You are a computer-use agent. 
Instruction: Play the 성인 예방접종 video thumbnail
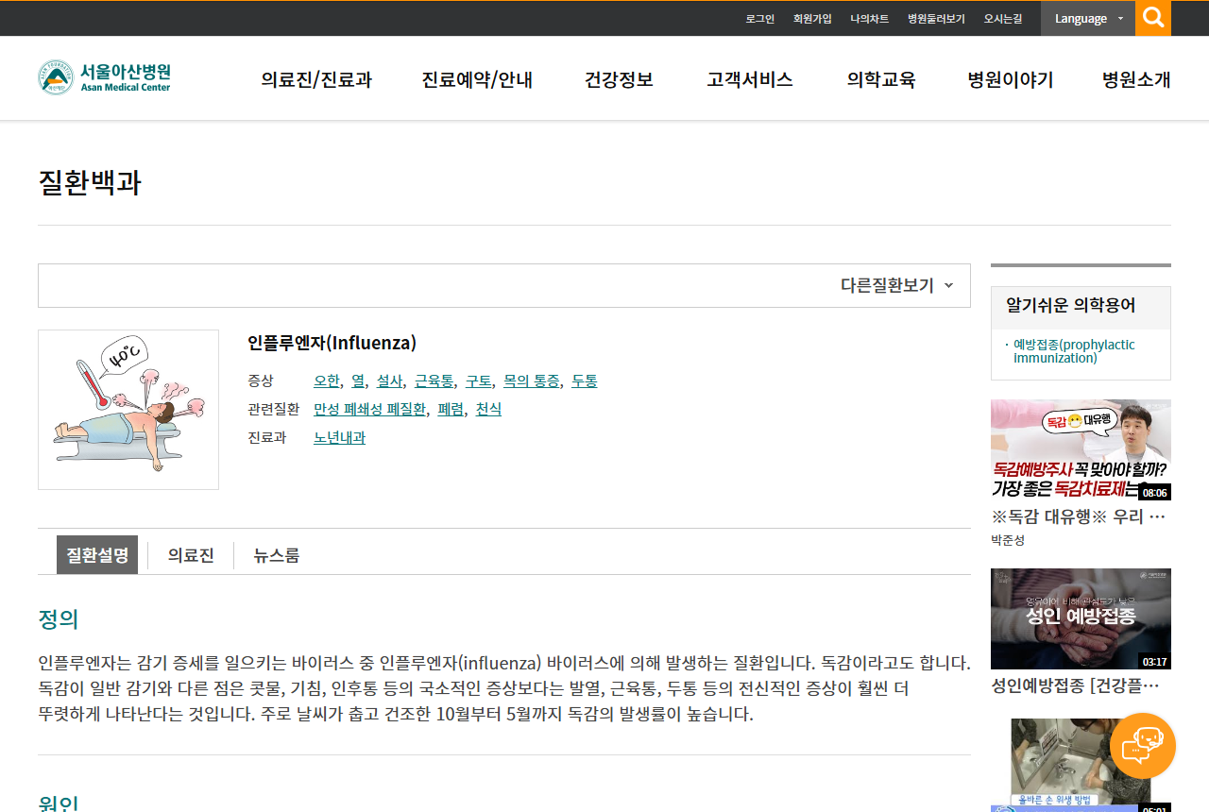pyautogui.click(x=1081, y=619)
